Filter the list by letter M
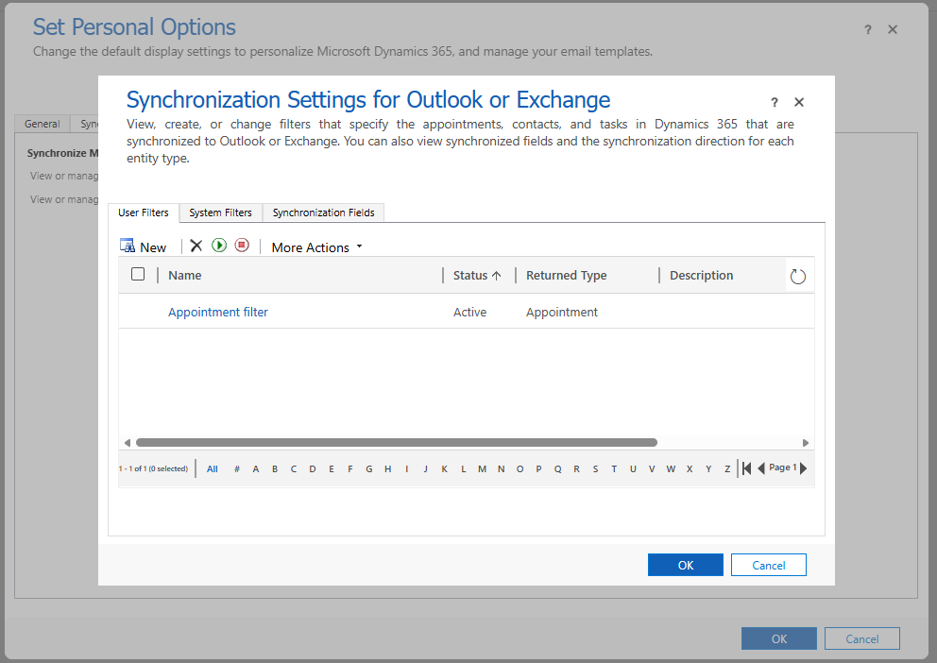This screenshot has width=937, height=663. (x=482, y=469)
